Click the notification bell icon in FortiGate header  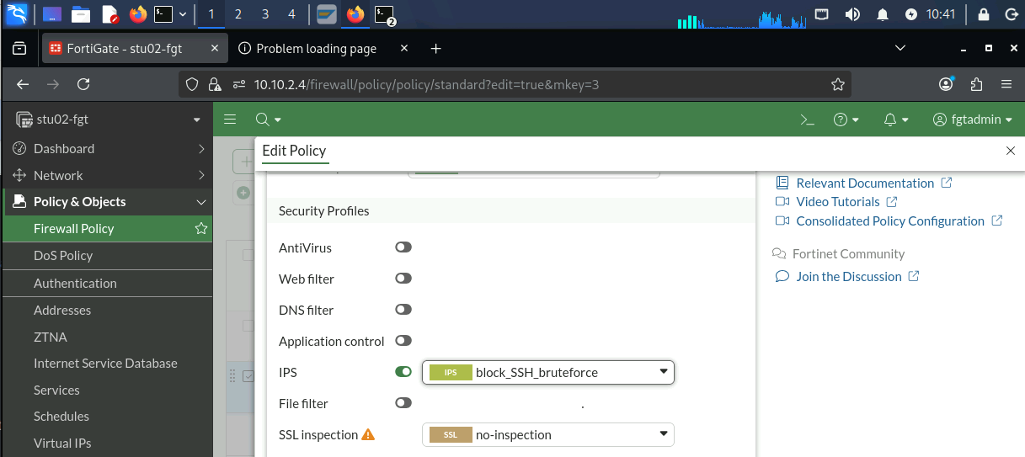pyautogui.click(x=895, y=120)
